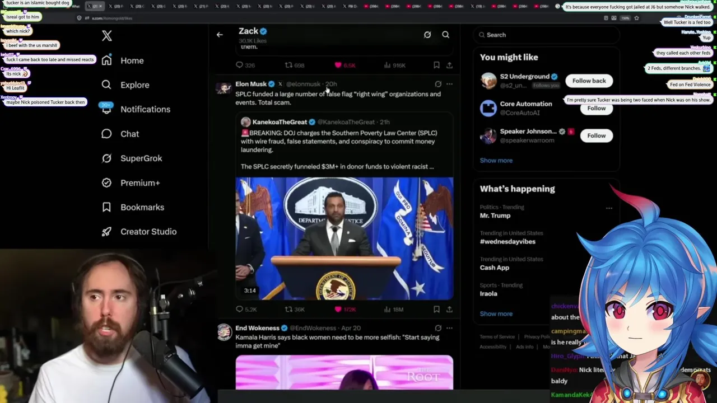The width and height of the screenshot is (717, 403).
Task: Open Elon Musk's profile name link
Action: point(251,84)
